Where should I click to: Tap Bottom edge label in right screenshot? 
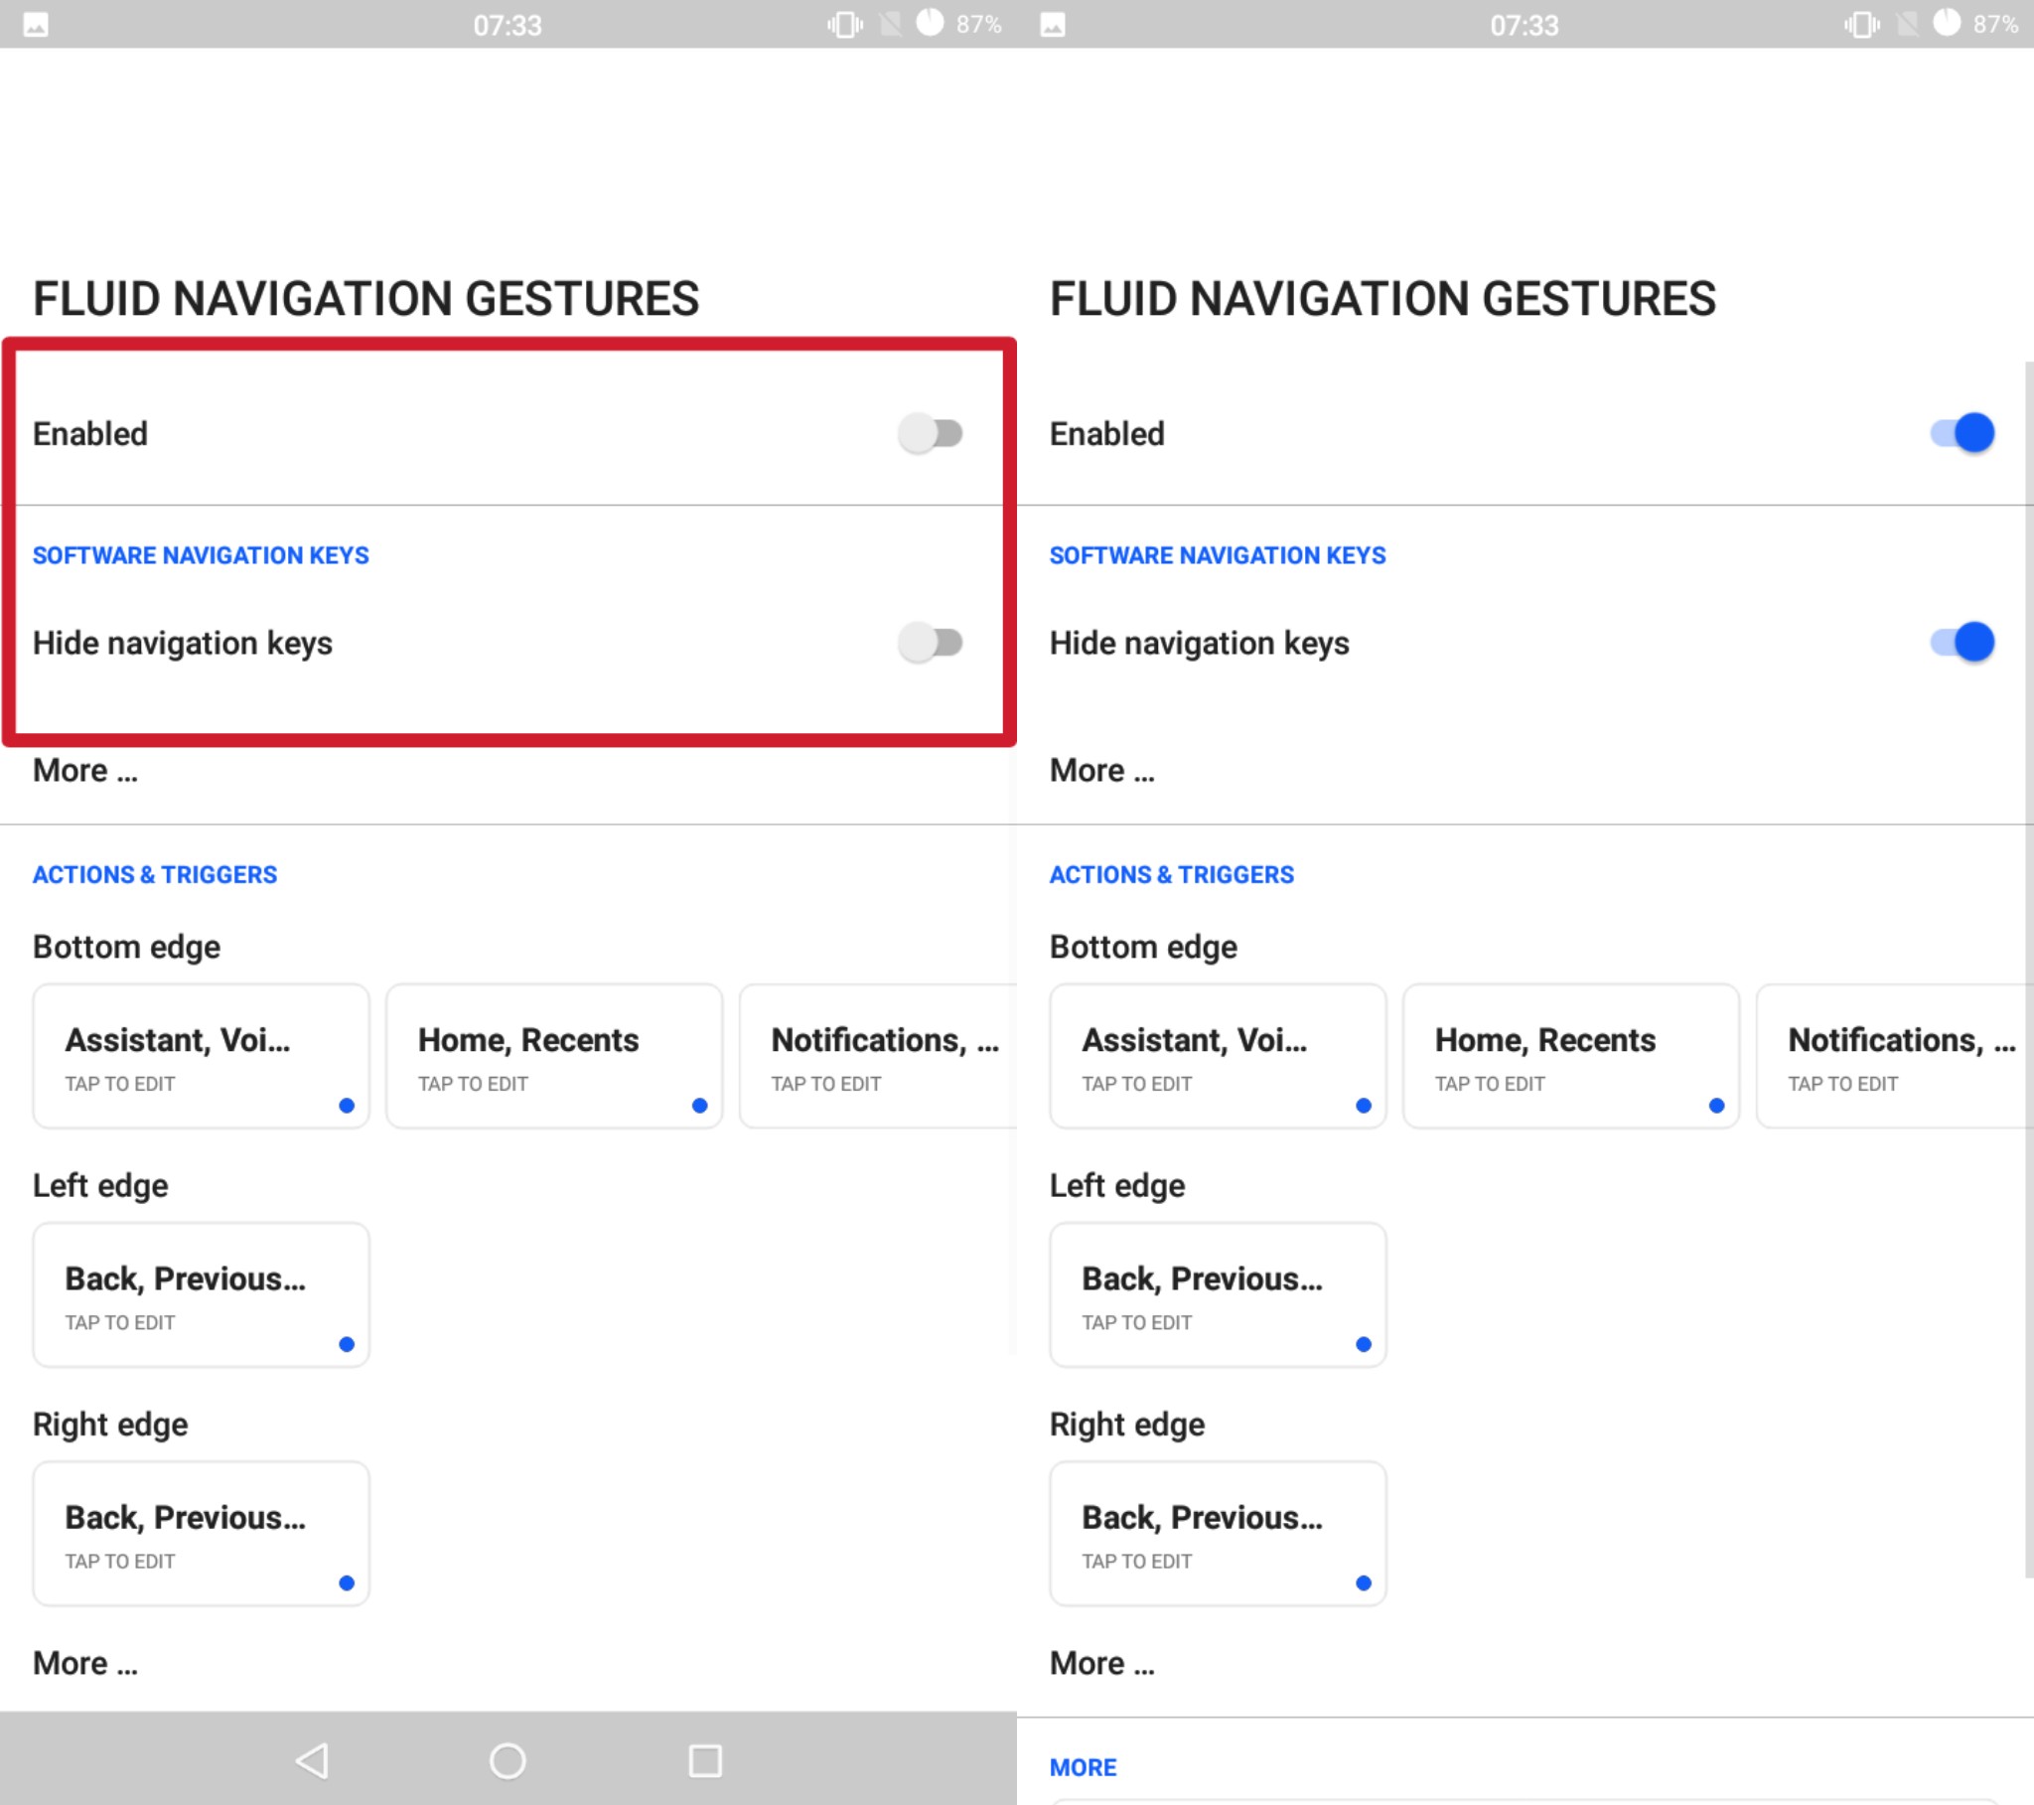(1143, 947)
